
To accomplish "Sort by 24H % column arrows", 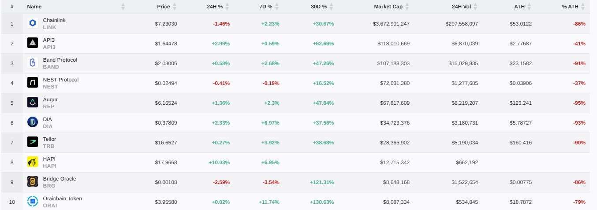I will coord(227,7).
